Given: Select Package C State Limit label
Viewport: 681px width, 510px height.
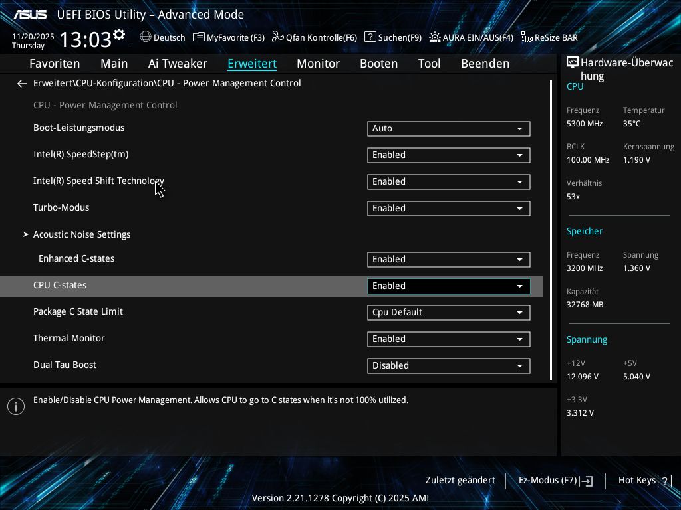Looking at the screenshot, I should point(78,312).
